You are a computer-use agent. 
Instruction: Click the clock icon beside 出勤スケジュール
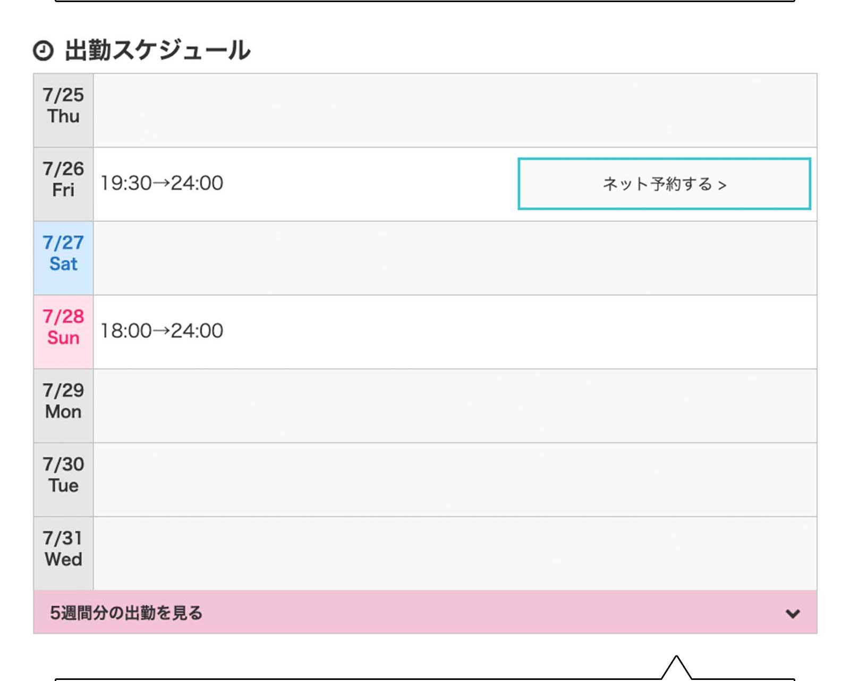pyautogui.click(x=43, y=51)
